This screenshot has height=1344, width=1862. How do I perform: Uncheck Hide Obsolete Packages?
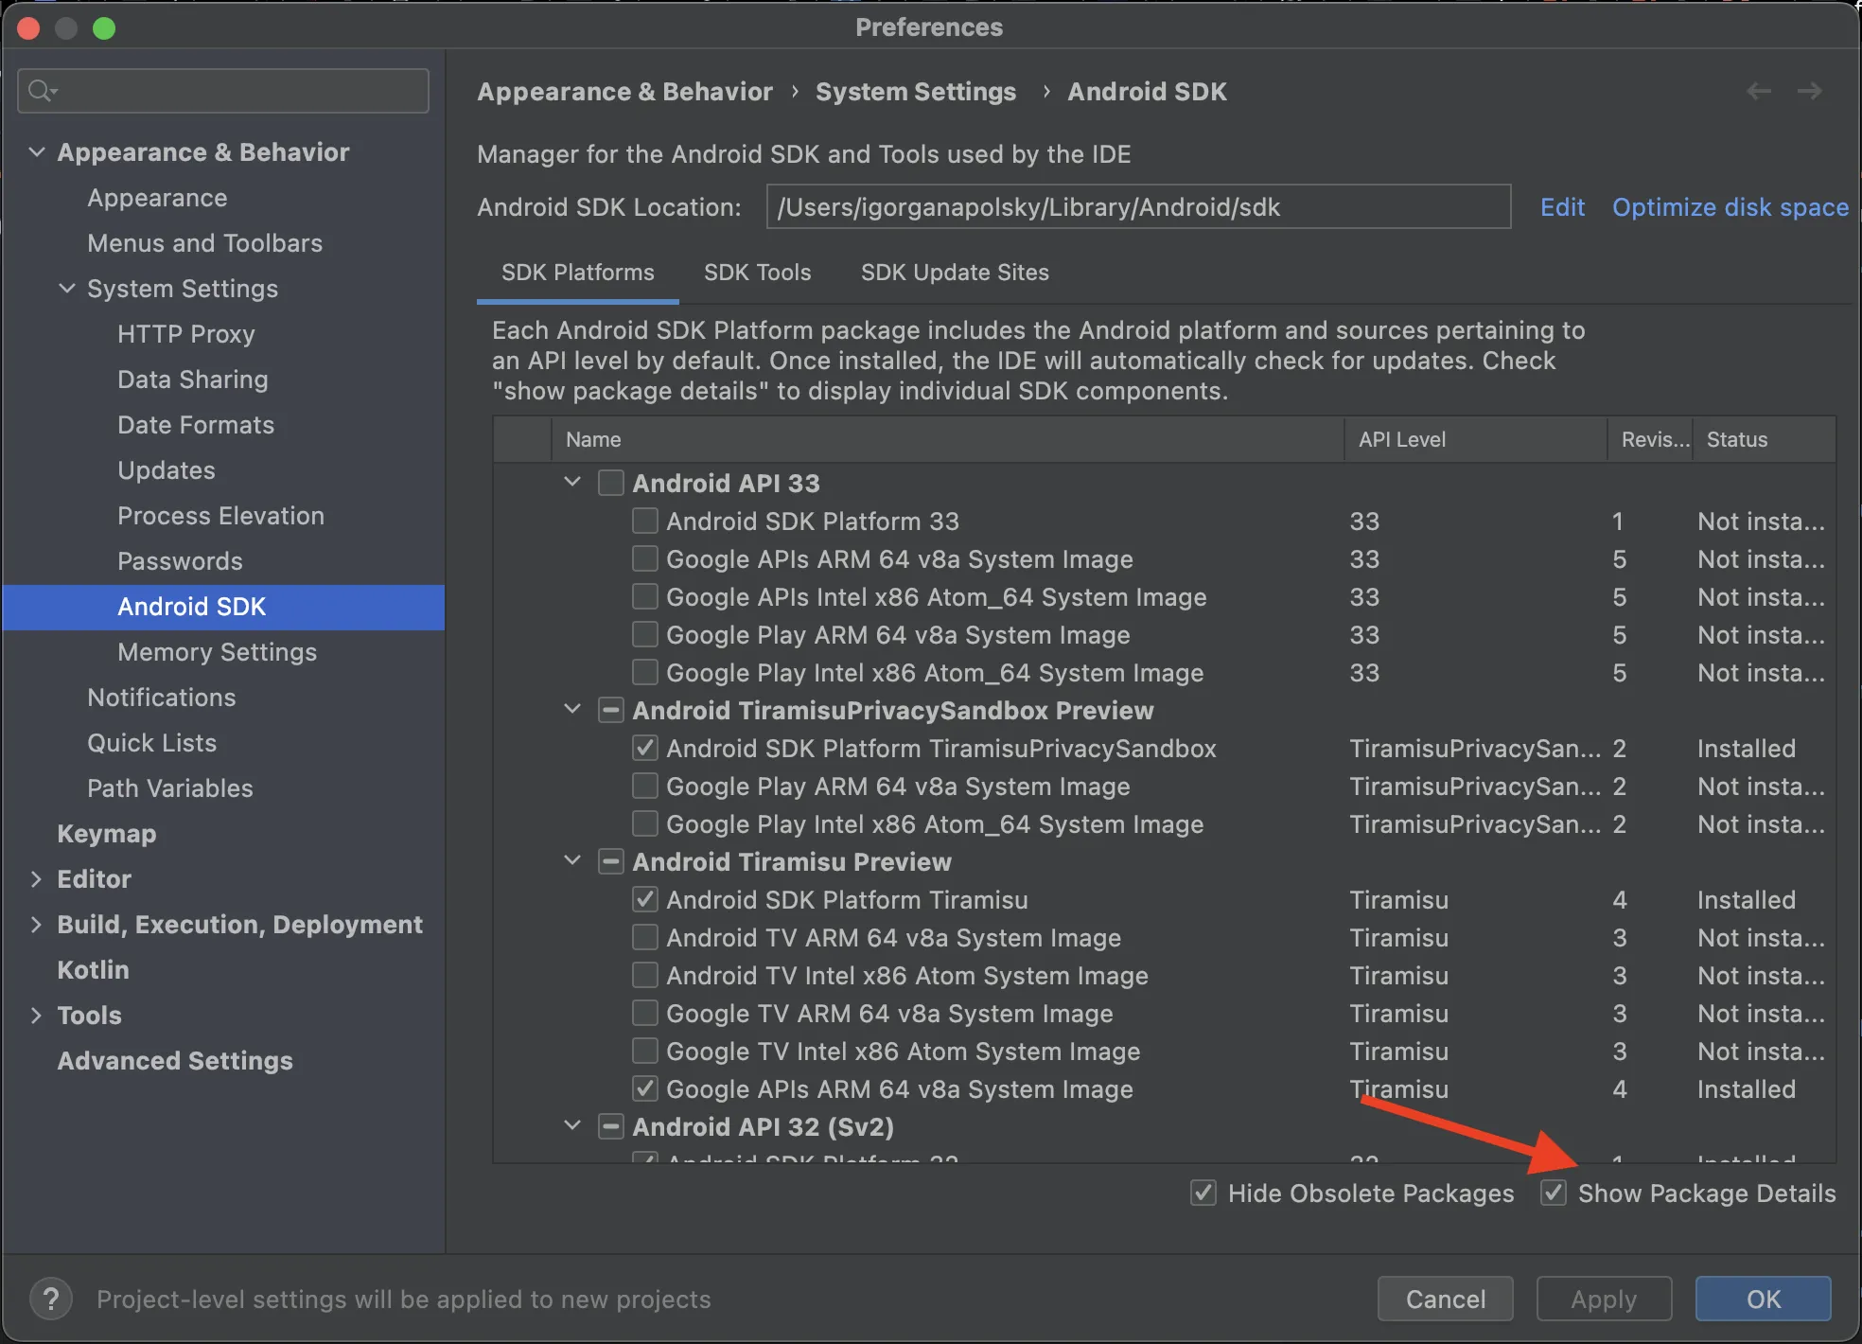[1203, 1193]
